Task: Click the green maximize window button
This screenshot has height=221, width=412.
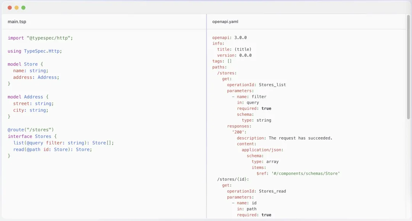Action: tap(23, 8)
